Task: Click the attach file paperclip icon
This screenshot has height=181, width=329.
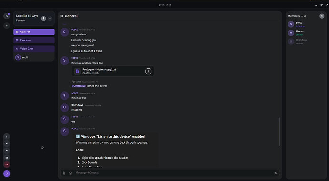Action: (64, 173)
